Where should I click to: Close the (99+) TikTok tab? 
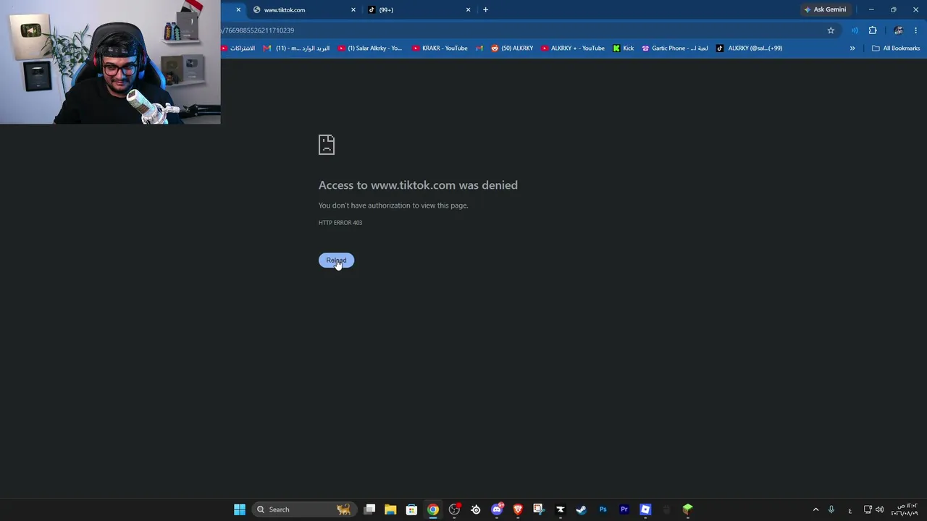(x=468, y=10)
